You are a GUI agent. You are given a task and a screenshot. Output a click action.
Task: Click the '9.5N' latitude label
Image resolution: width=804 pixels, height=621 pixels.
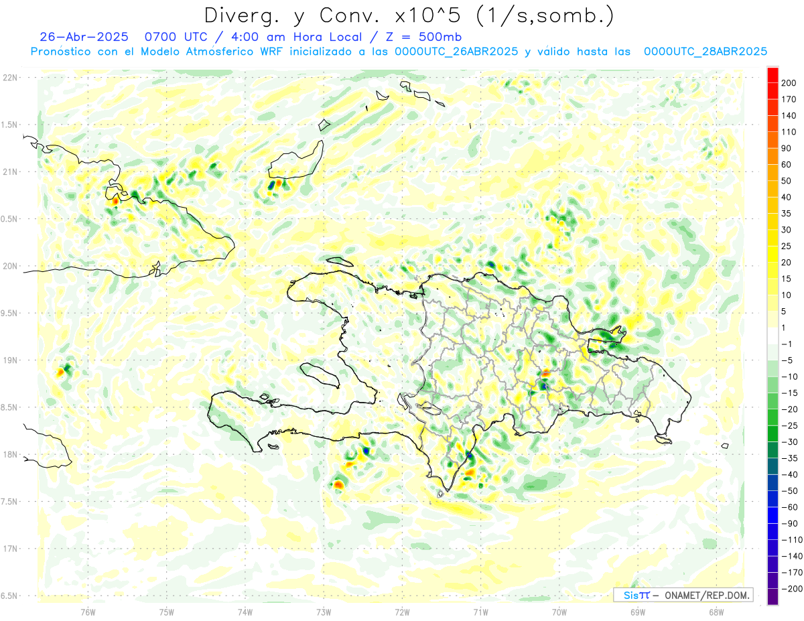[x=9, y=313]
